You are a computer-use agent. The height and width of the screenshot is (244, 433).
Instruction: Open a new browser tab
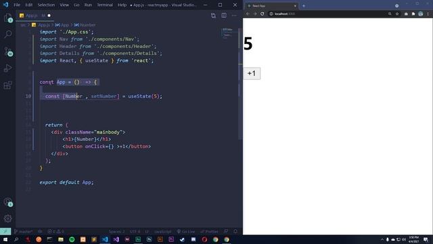click(304, 6)
